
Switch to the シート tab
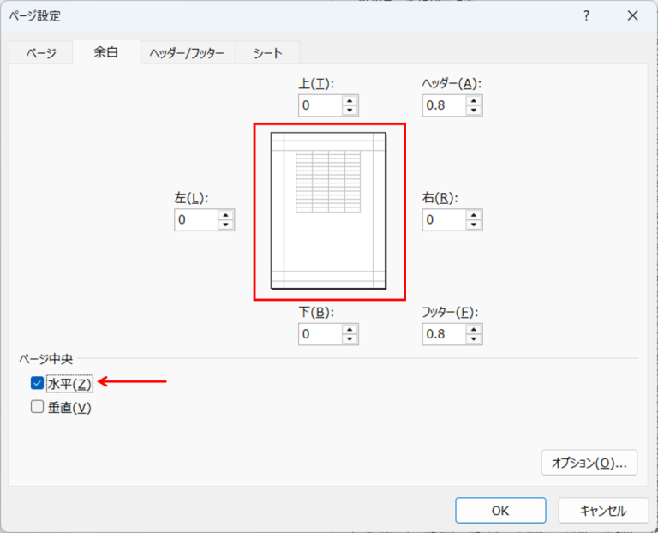coord(267,53)
